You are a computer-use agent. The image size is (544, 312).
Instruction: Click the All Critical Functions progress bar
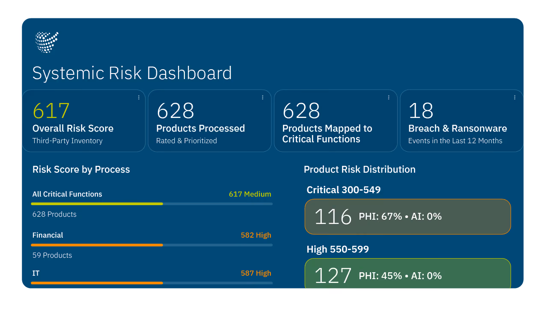(152, 204)
